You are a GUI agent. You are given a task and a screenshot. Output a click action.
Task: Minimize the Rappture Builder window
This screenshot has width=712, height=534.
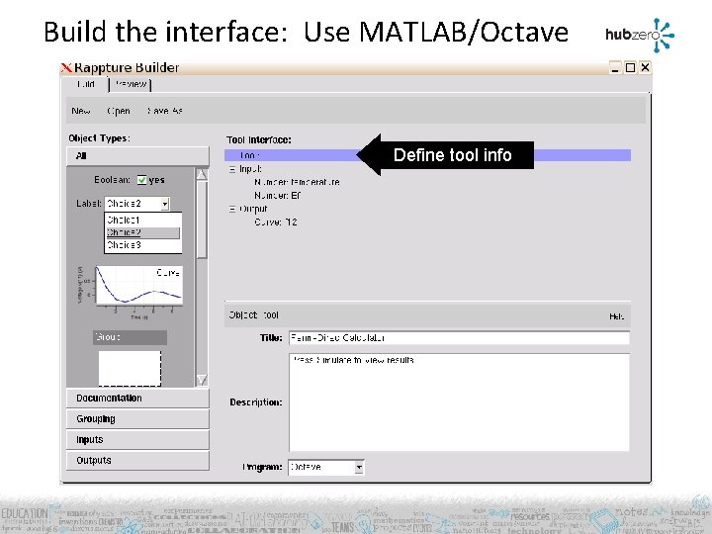[615, 68]
